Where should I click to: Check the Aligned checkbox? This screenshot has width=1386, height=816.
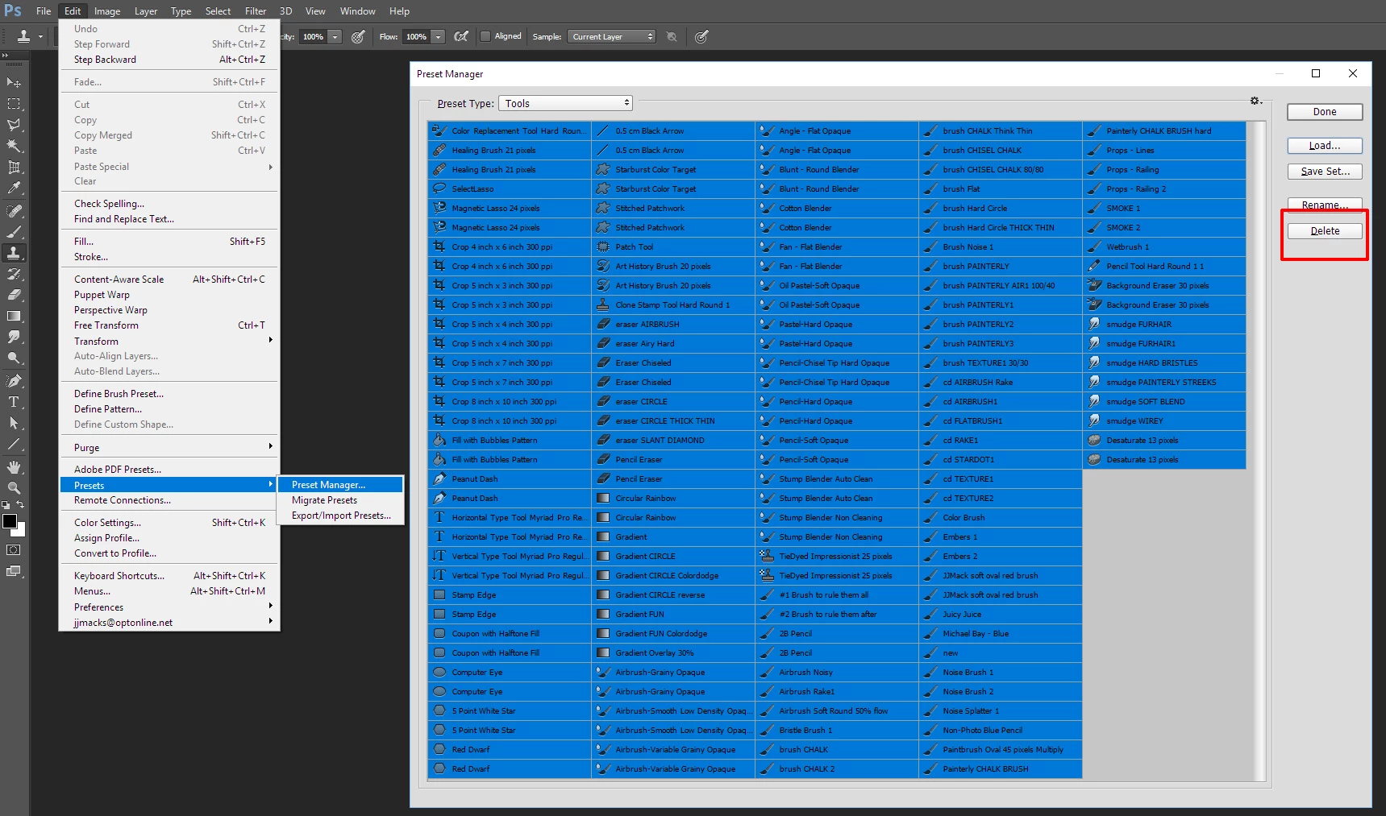[485, 36]
